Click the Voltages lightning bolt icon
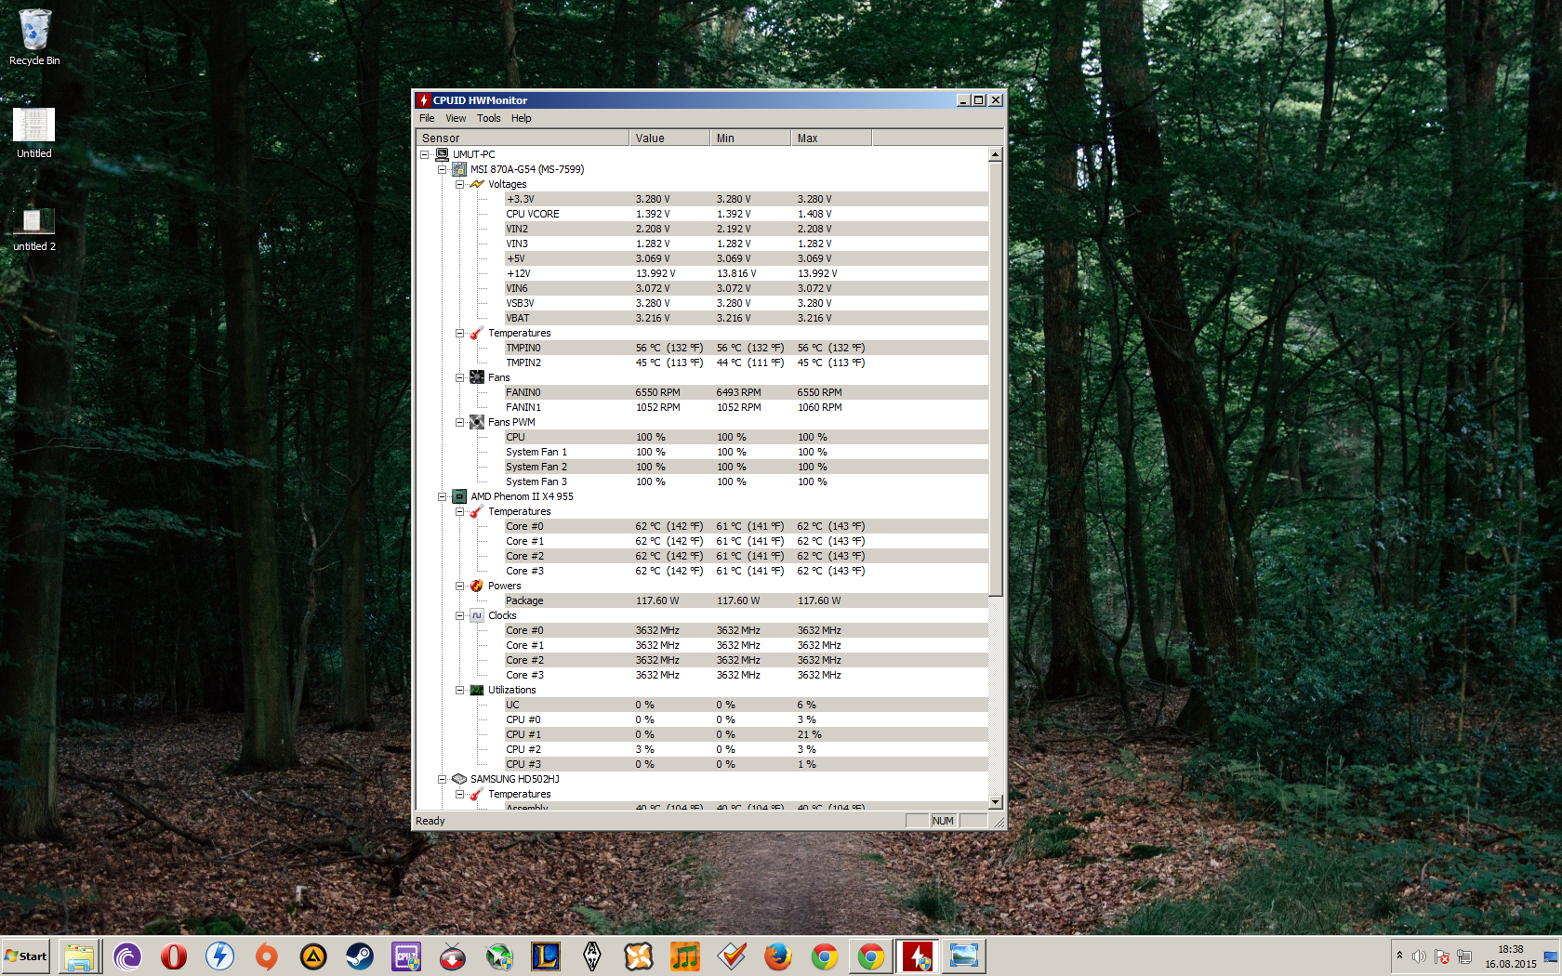Viewport: 1562px width, 976px height. coord(477,184)
